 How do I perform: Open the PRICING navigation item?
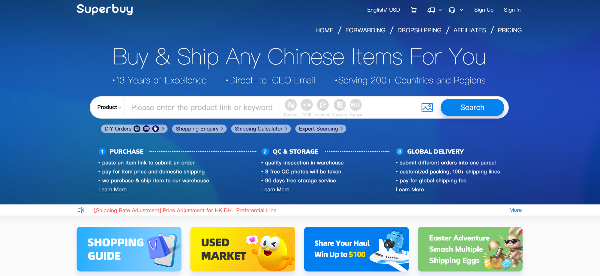510,30
